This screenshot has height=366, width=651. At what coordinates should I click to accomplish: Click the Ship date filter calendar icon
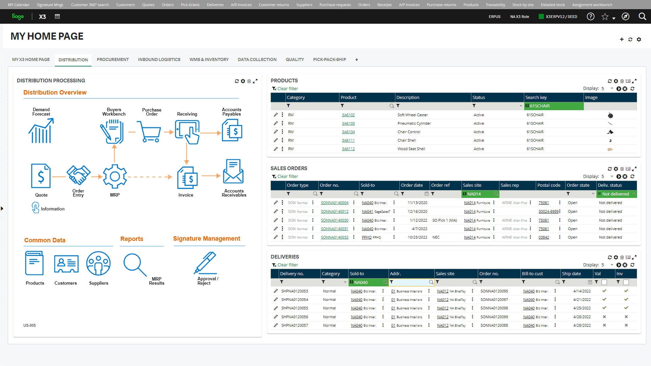590,282
